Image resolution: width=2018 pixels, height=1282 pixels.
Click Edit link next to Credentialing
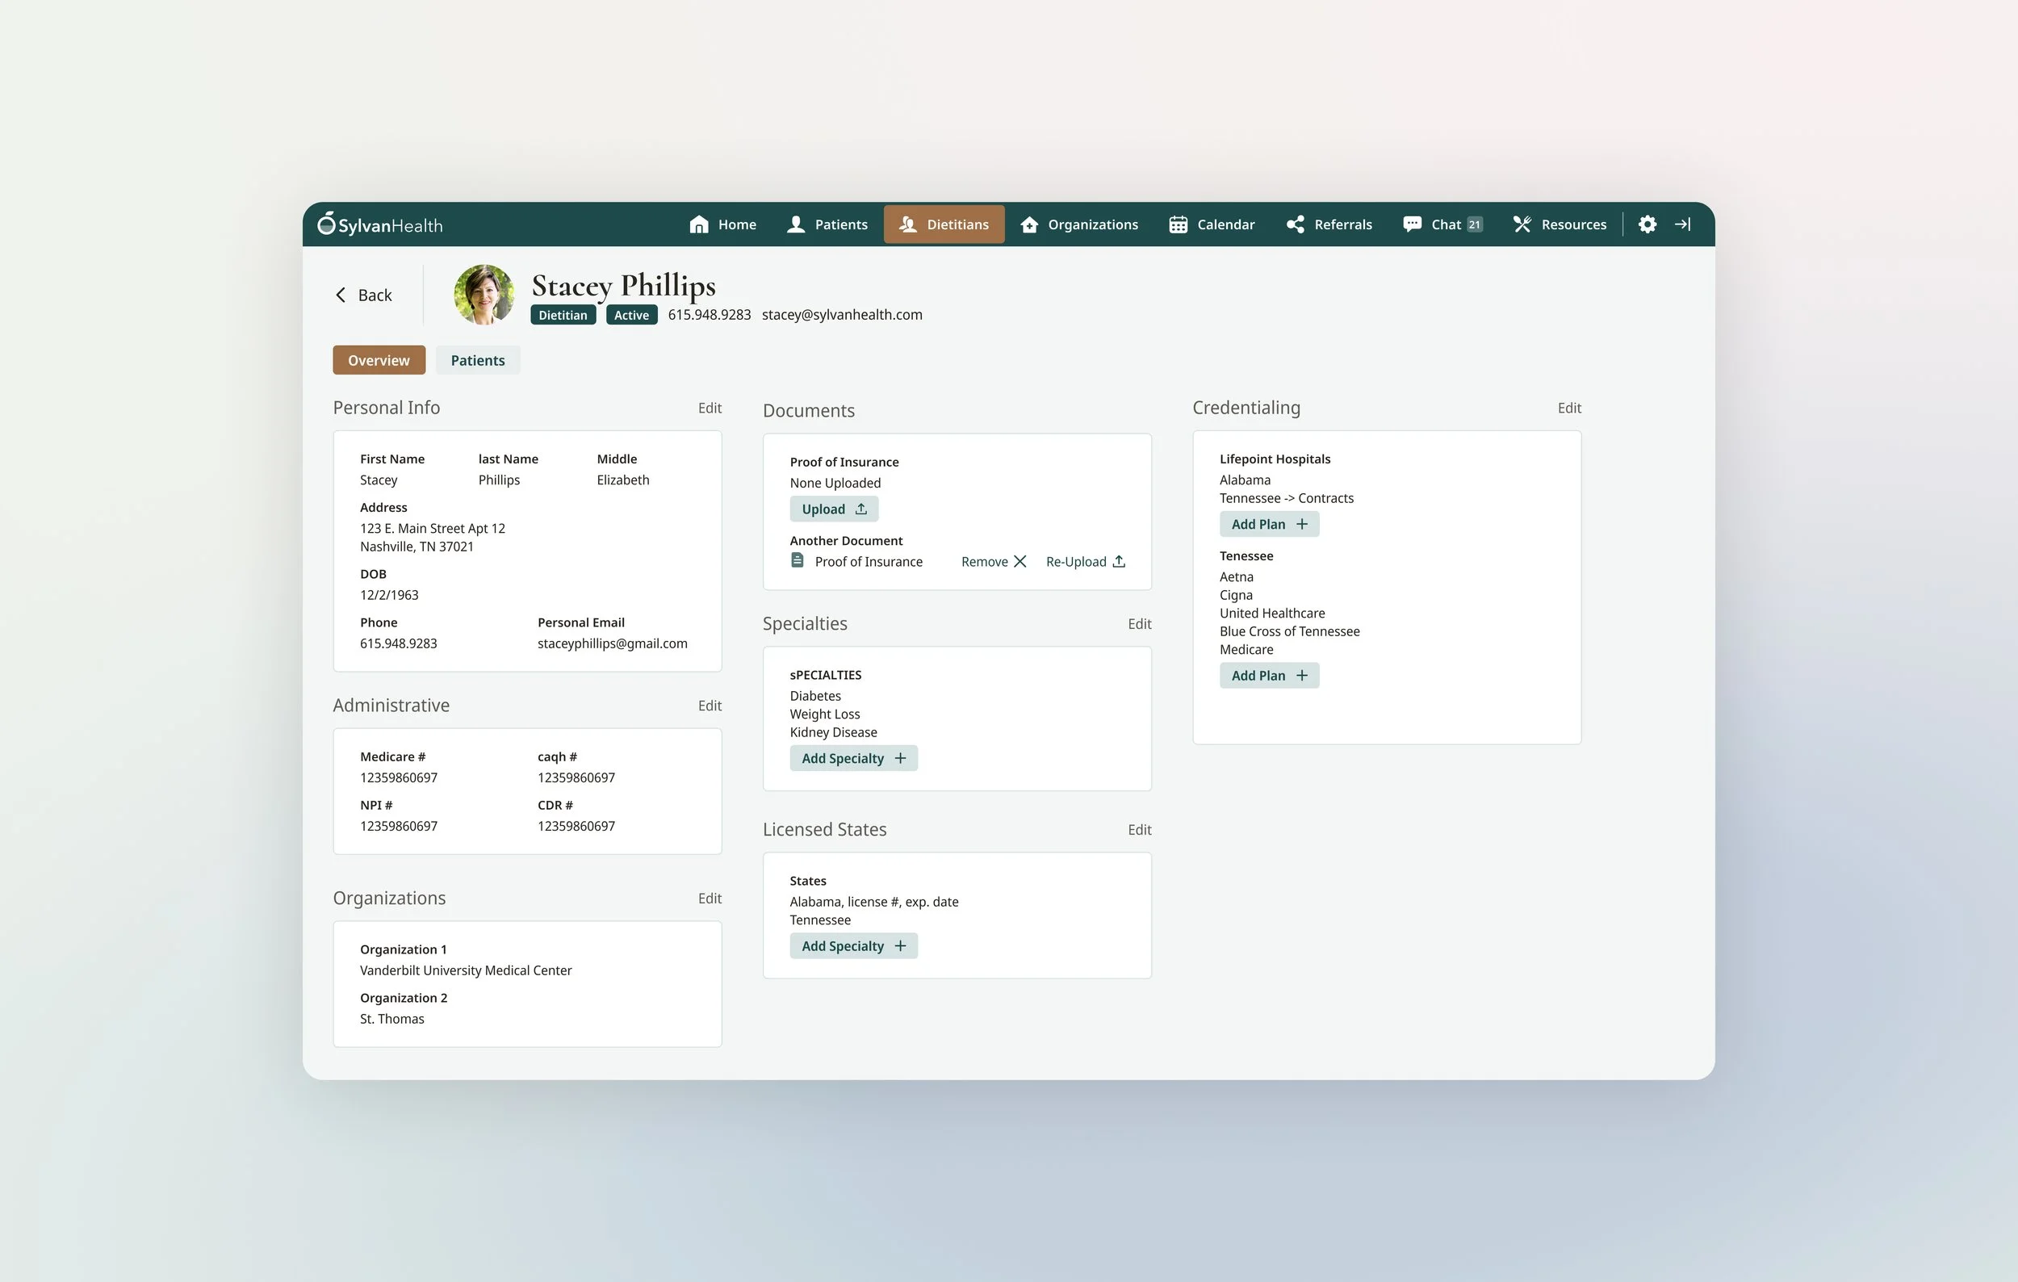(1569, 408)
